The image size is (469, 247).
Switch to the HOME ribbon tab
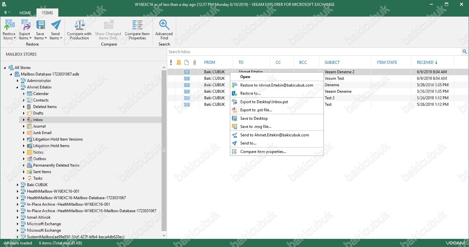pos(25,13)
